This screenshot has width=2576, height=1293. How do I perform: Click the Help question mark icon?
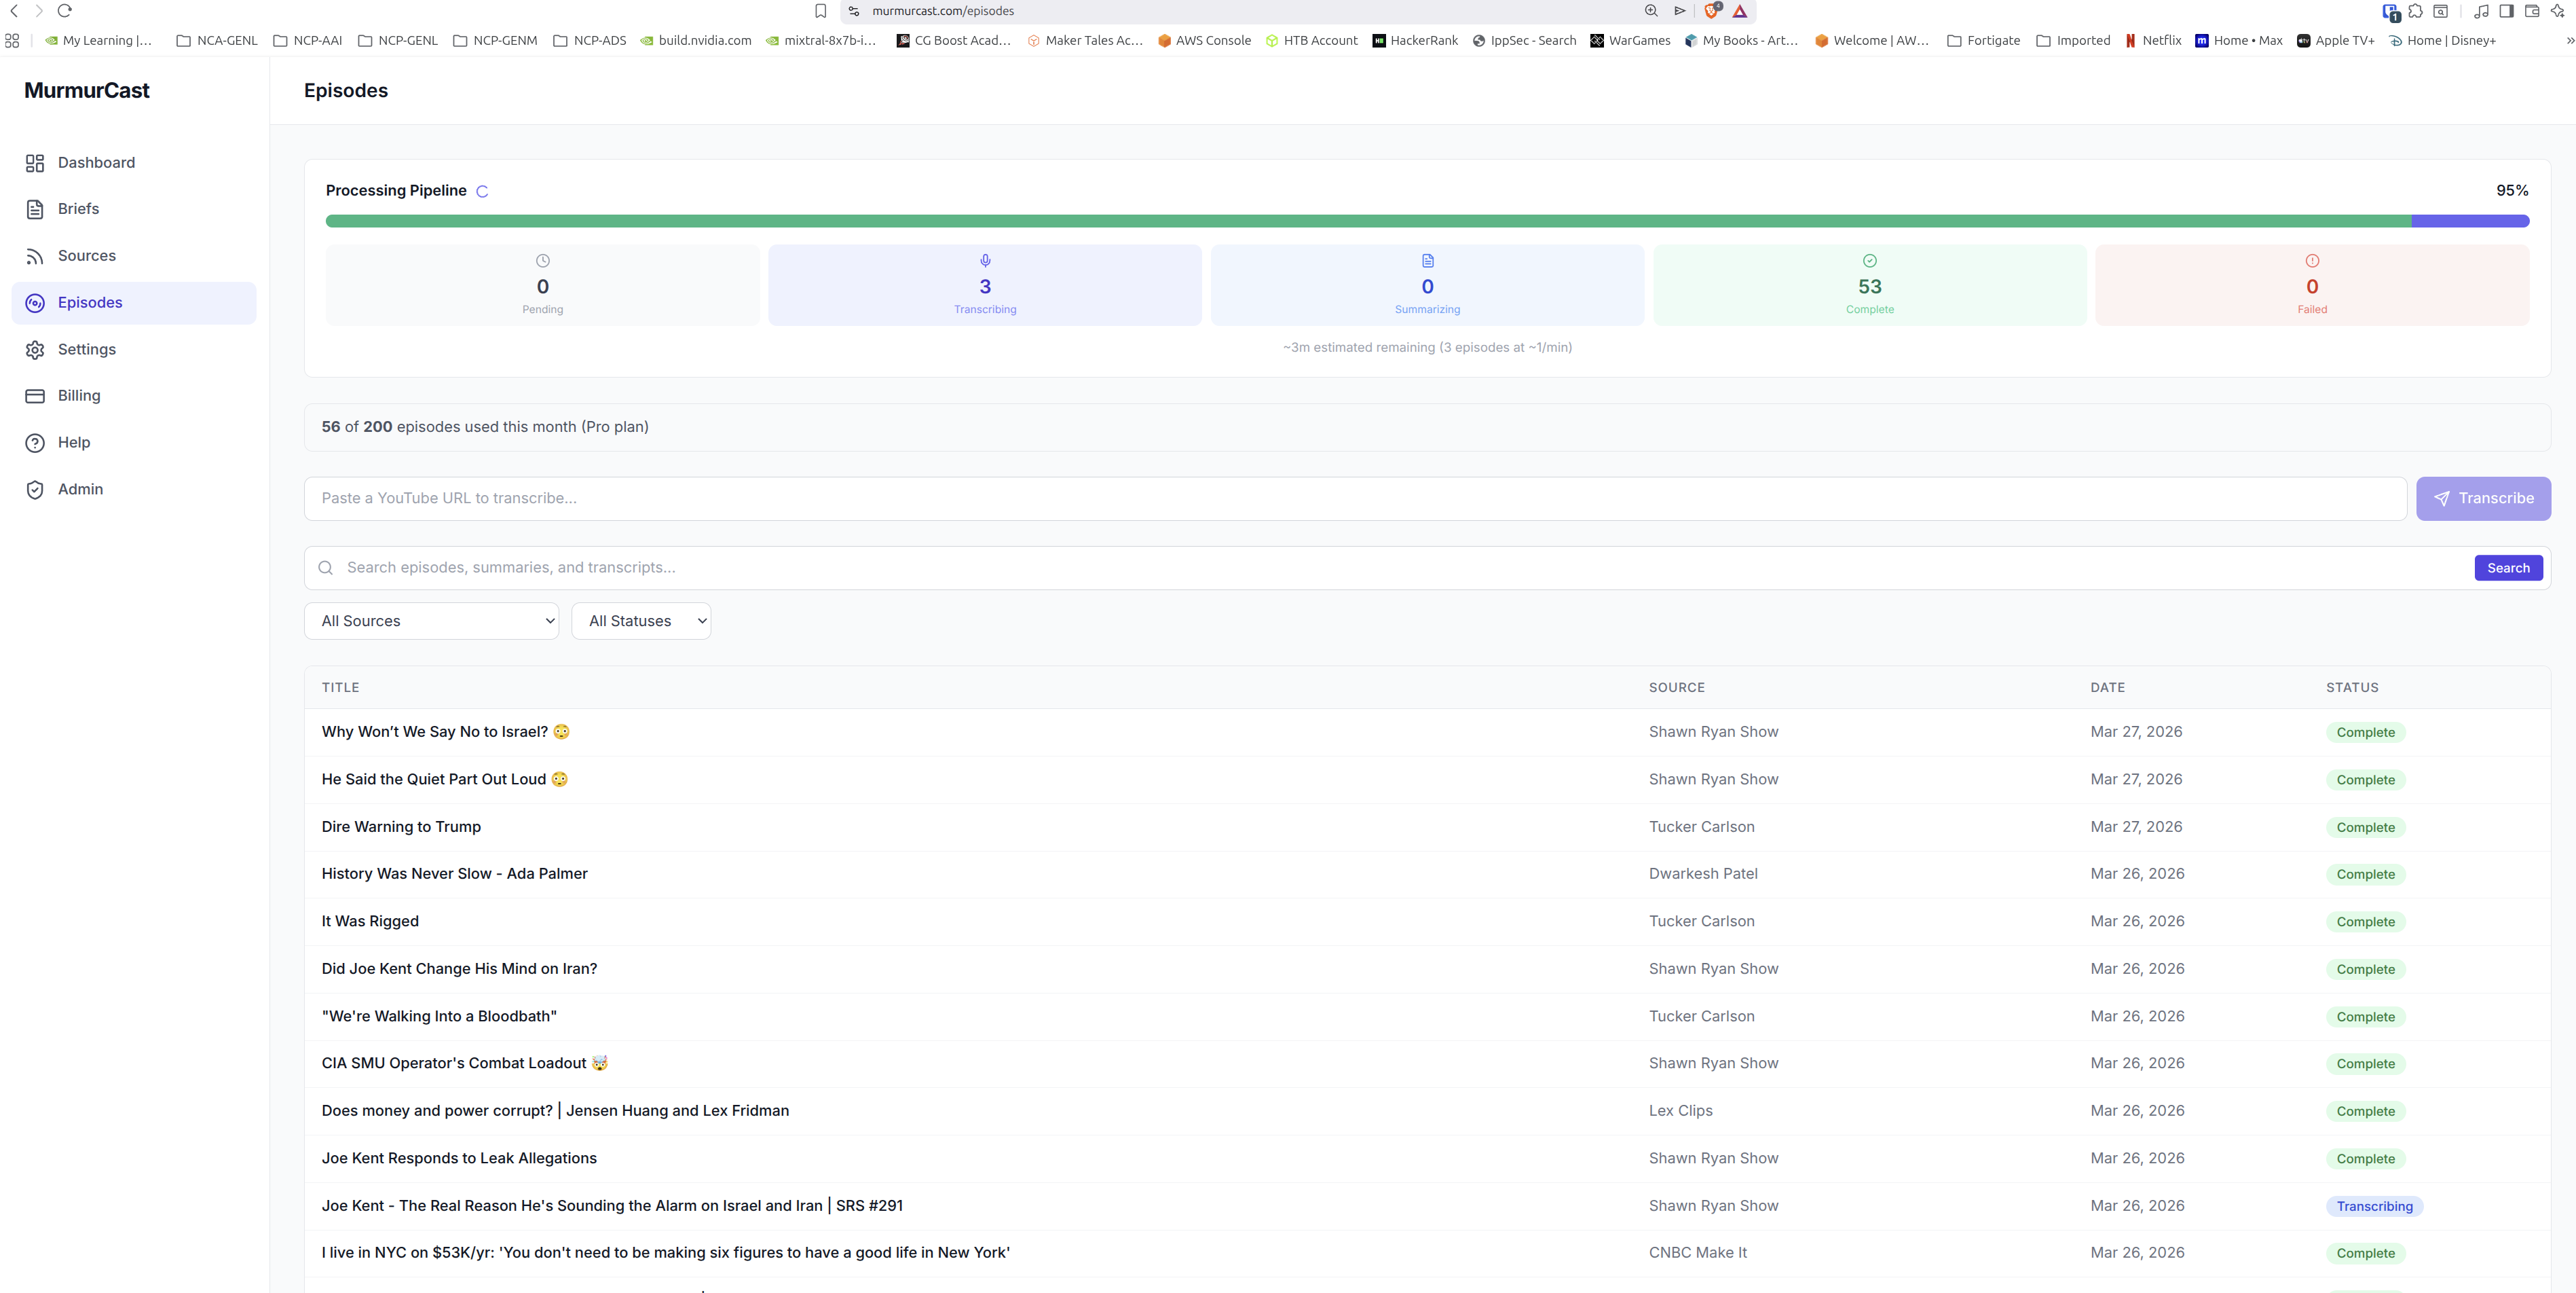(x=35, y=442)
